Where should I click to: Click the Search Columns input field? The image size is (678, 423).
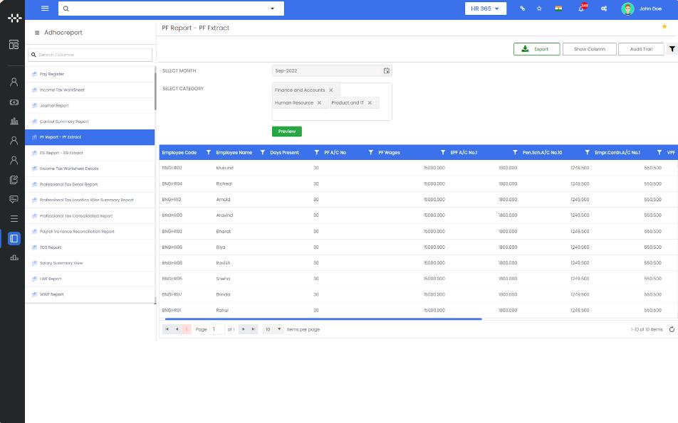tap(90, 55)
